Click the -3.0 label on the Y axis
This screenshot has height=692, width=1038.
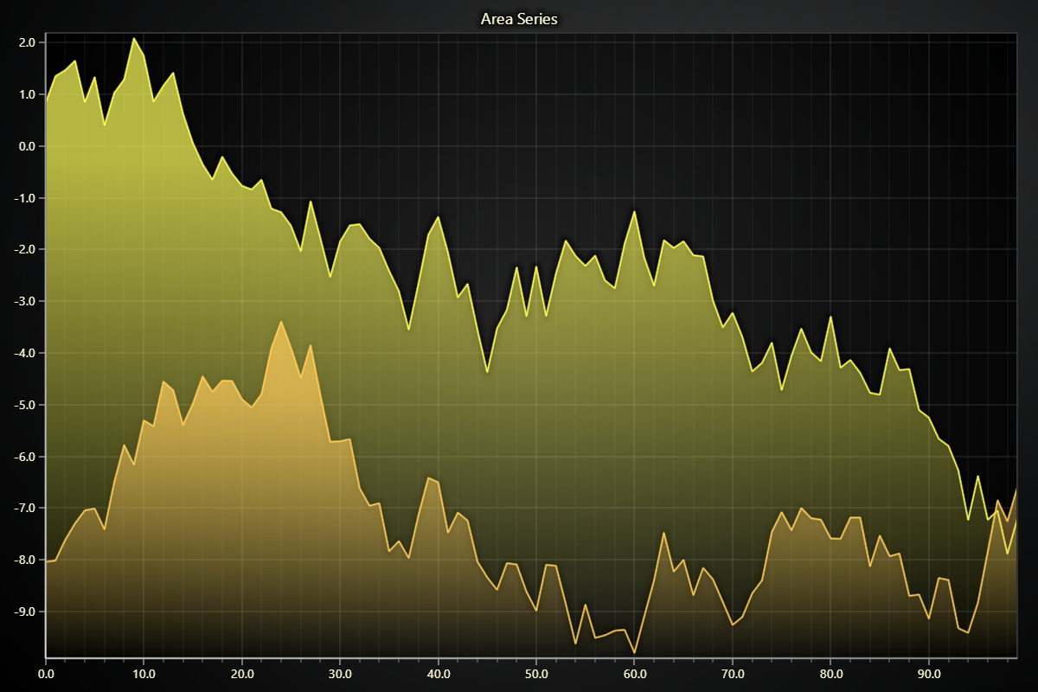coord(24,301)
